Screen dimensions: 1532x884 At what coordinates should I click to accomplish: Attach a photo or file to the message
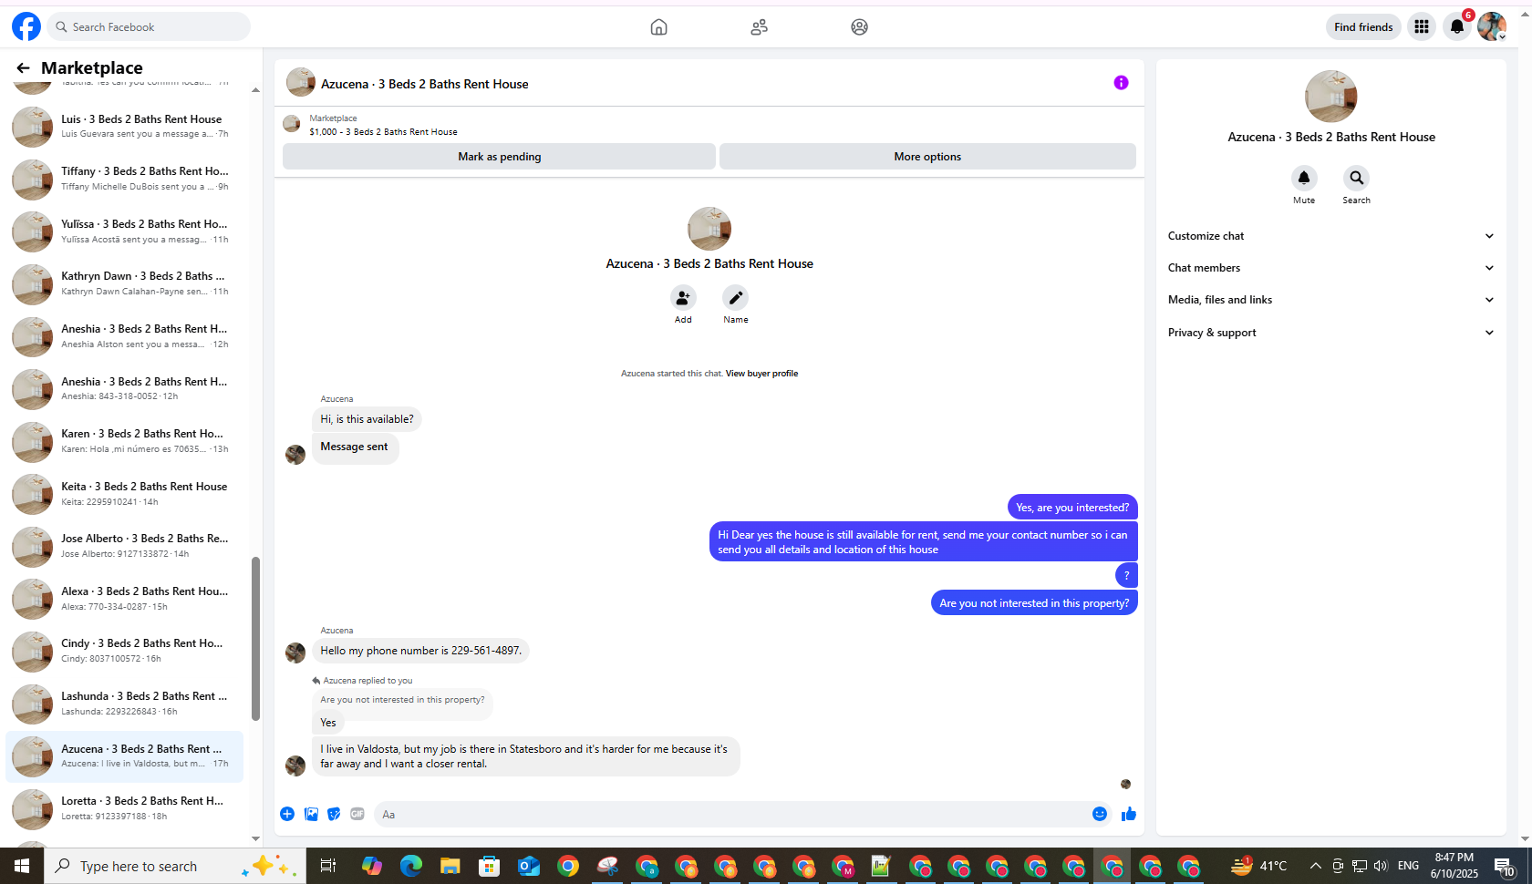(x=311, y=814)
